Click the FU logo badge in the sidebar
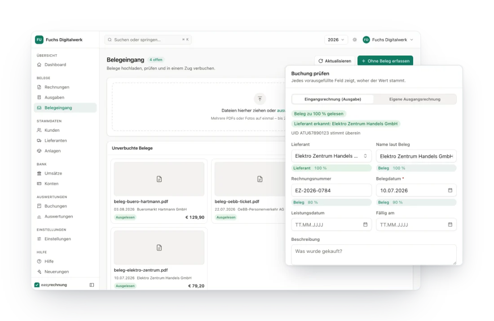This screenshot has width=494, height=321. pyautogui.click(x=39, y=39)
